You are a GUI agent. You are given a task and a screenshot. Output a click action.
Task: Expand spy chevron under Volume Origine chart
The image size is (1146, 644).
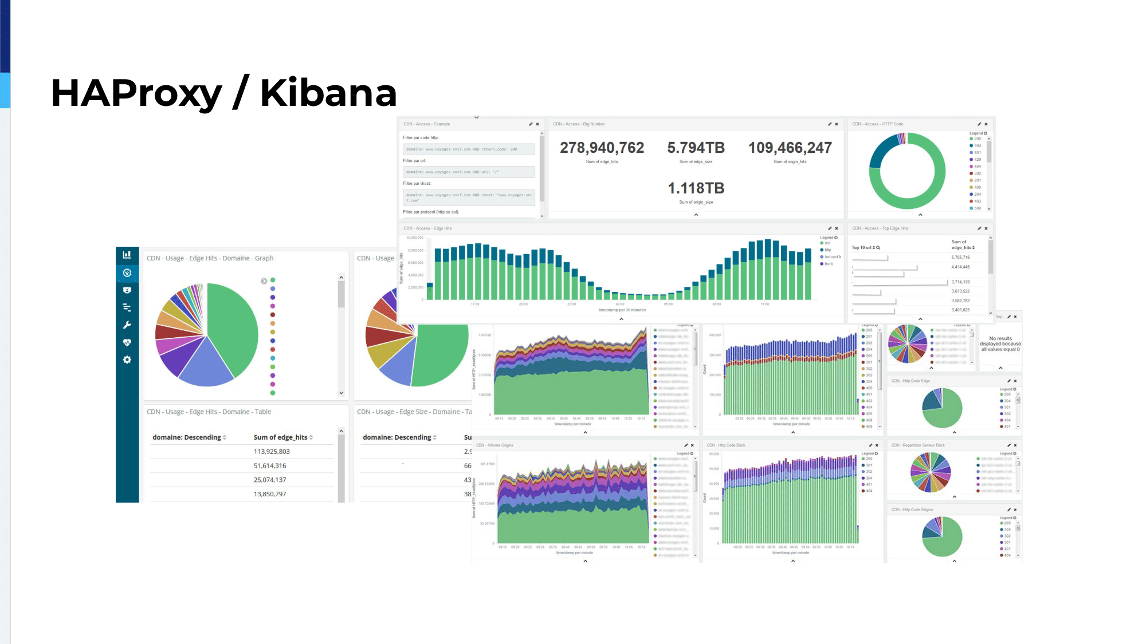pyautogui.click(x=585, y=561)
